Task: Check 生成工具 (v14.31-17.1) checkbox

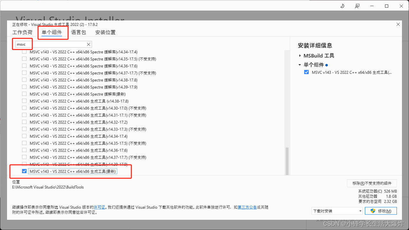Action: coord(24,115)
